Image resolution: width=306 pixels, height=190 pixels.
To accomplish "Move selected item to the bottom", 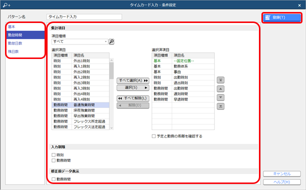I will coord(220,106).
